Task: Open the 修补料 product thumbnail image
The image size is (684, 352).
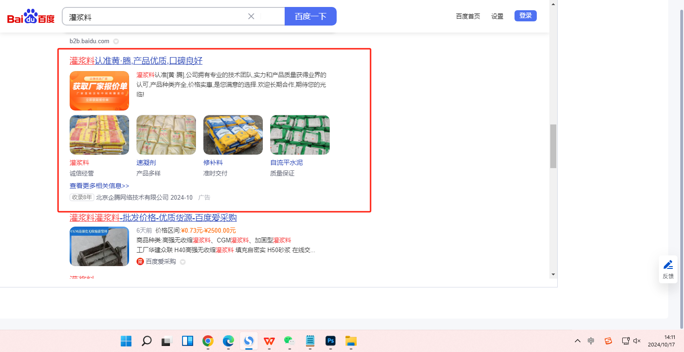Action: pyautogui.click(x=233, y=135)
